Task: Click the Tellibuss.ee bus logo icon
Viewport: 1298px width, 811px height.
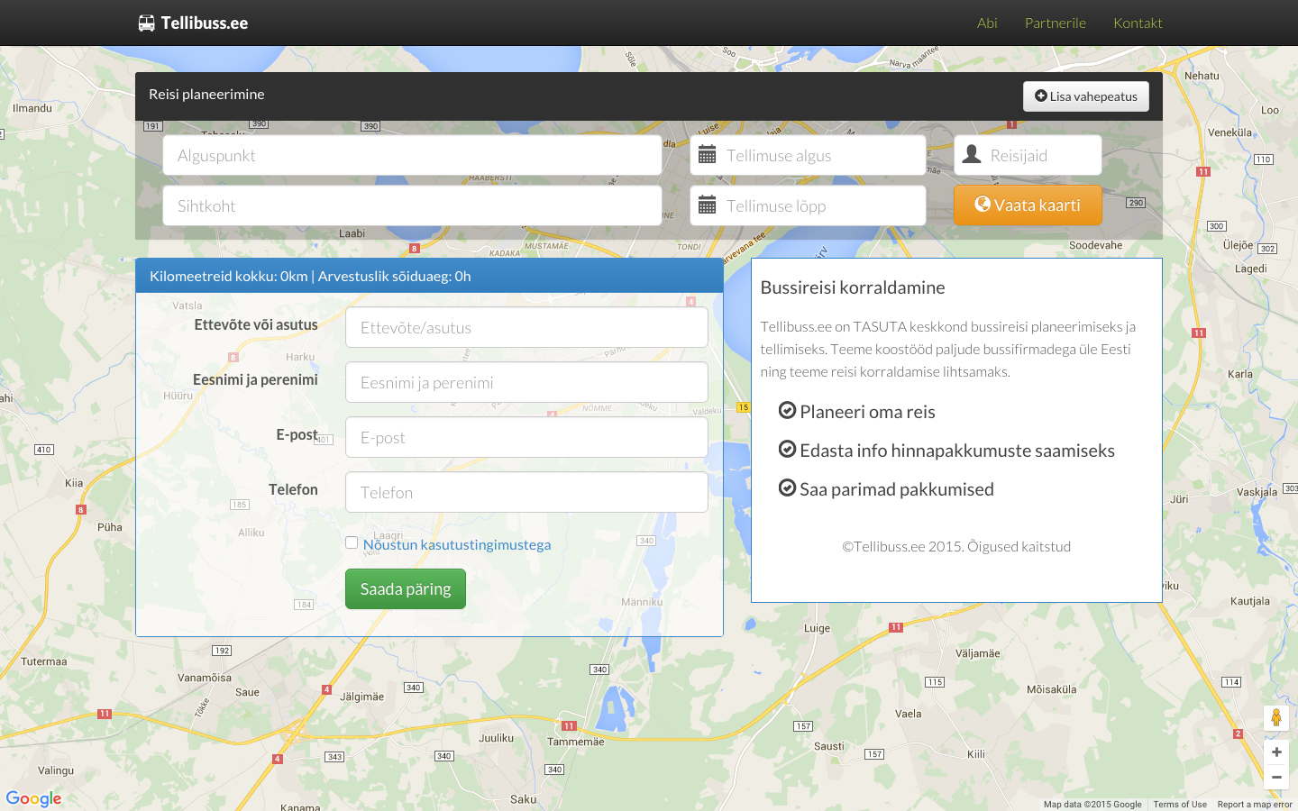Action: (146, 23)
